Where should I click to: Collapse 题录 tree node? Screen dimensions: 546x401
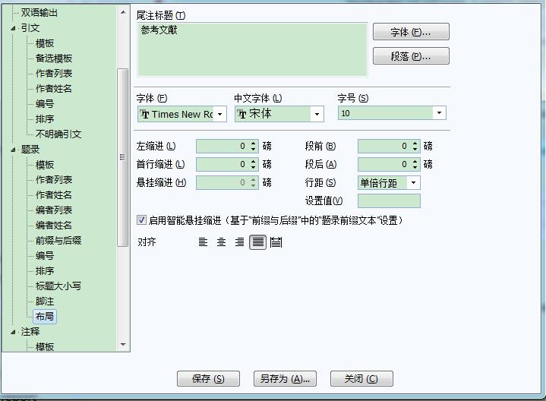[13, 150]
